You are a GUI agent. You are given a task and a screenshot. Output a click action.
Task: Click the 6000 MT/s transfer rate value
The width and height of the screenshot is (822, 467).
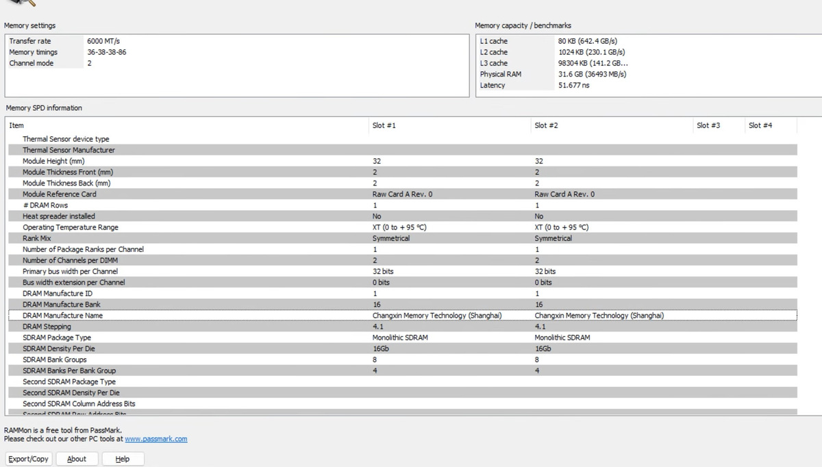coord(103,41)
